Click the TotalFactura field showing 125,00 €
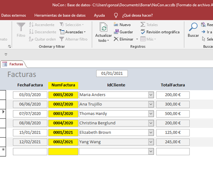213x169 pixels. (x=173, y=132)
